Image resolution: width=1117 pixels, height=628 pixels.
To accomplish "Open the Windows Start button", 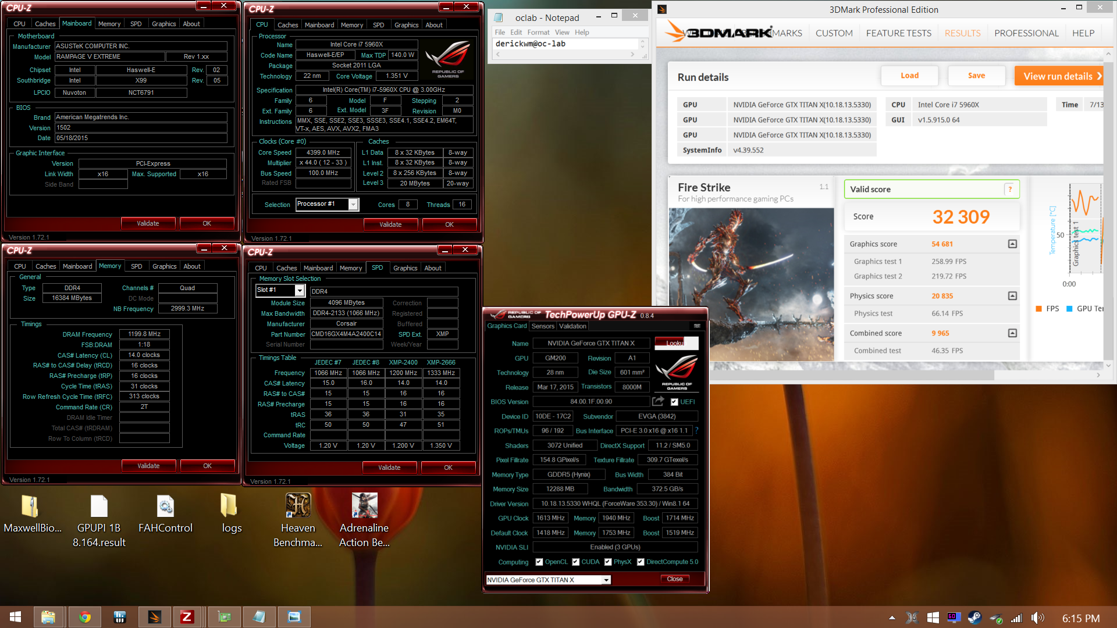I will click(x=16, y=617).
